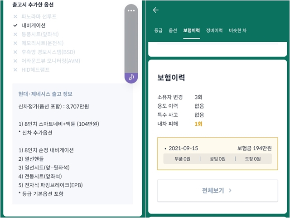
Task: Click the X icon beside 통풍시트(앞좌석)
Action: [x=15, y=34]
